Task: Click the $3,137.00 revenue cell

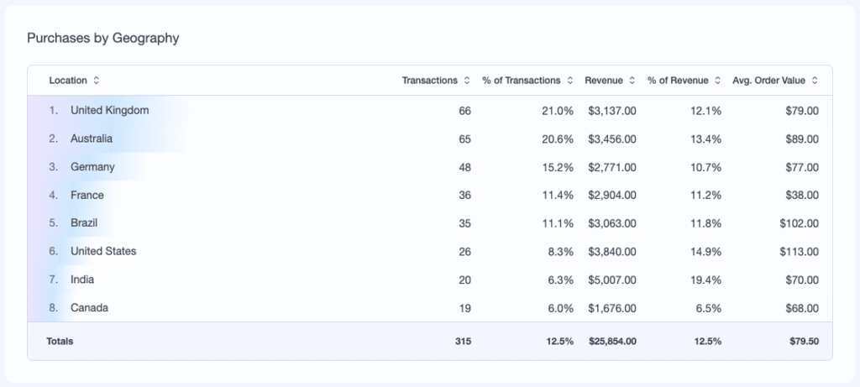Action: [612, 111]
